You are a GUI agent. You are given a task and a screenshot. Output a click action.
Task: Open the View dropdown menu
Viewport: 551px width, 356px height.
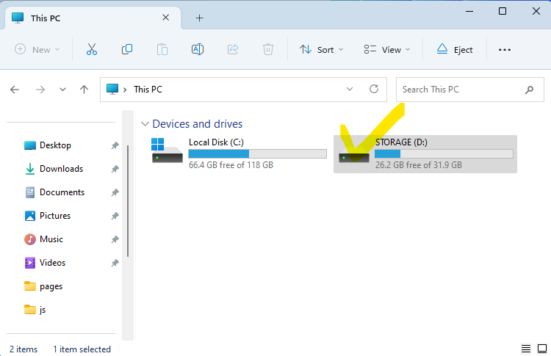(x=386, y=49)
